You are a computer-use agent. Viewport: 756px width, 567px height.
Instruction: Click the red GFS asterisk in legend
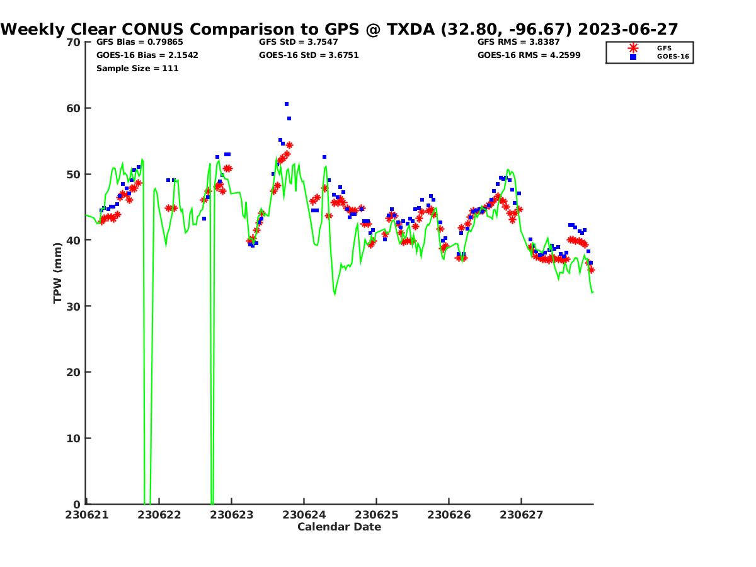point(633,48)
